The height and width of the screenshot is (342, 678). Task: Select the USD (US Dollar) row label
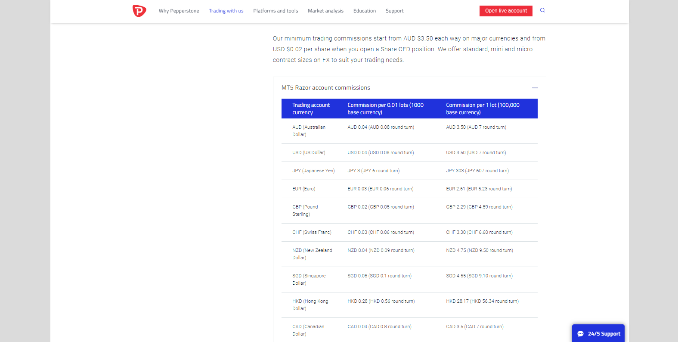[x=309, y=152]
